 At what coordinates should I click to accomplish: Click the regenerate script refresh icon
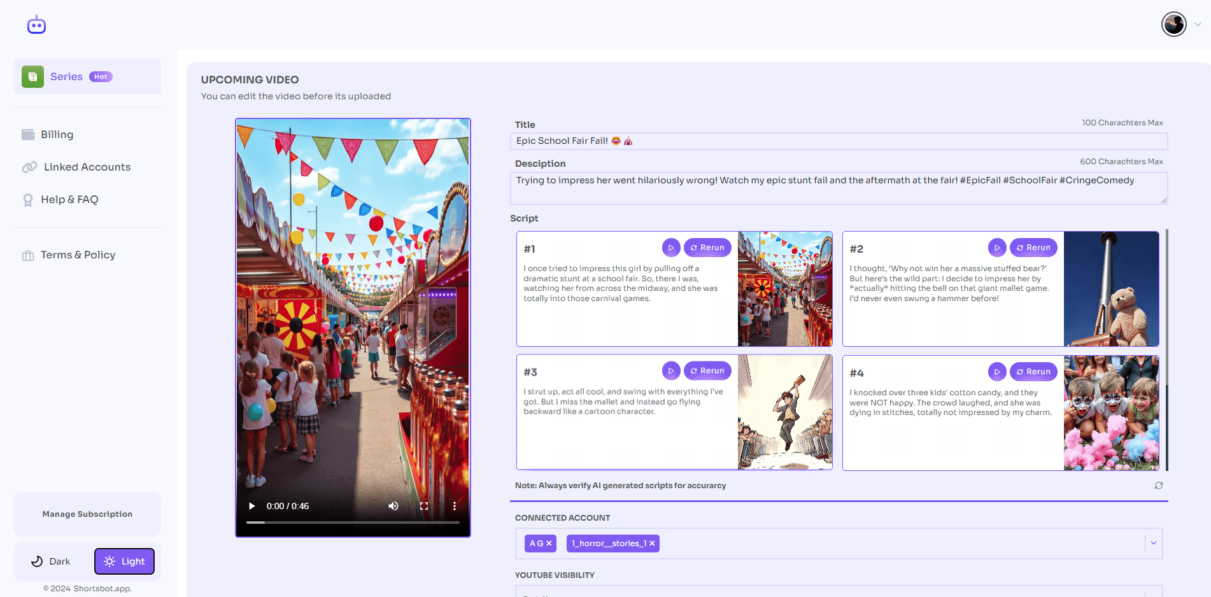[1159, 486]
